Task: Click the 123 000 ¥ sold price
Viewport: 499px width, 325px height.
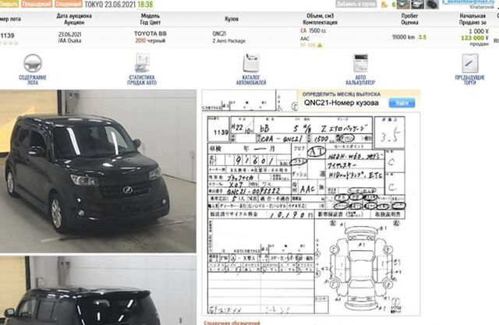Action: [475, 38]
